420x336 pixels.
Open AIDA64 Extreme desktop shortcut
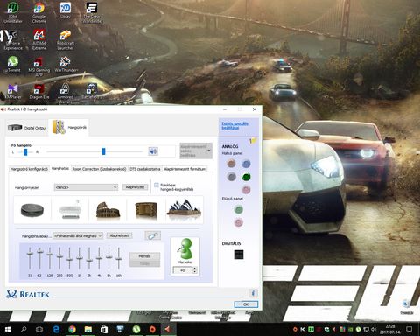coord(39,39)
